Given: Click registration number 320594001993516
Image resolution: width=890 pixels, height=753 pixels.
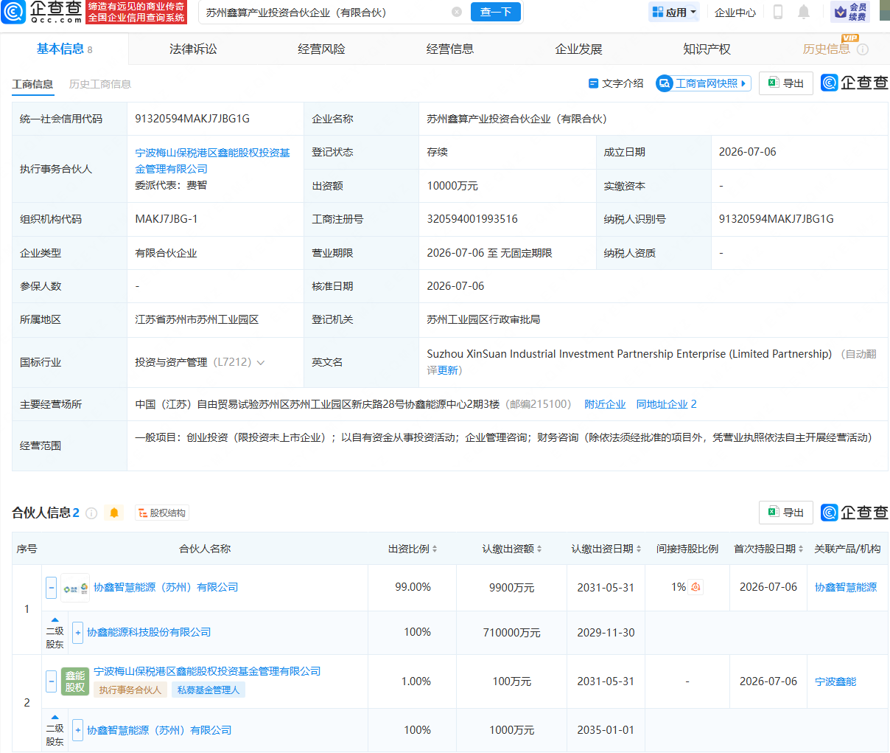Looking at the screenshot, I should 472,219.
